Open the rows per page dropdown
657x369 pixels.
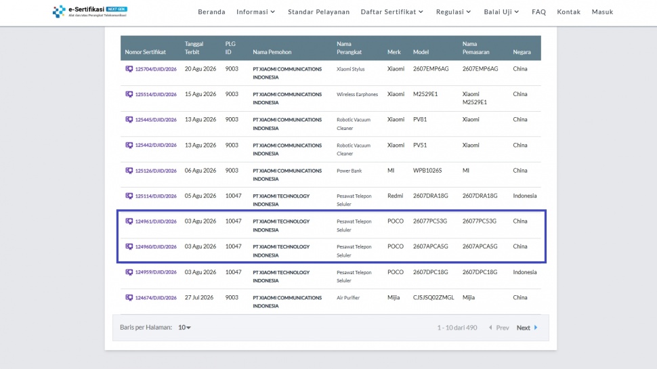click(x=184, y=328)
